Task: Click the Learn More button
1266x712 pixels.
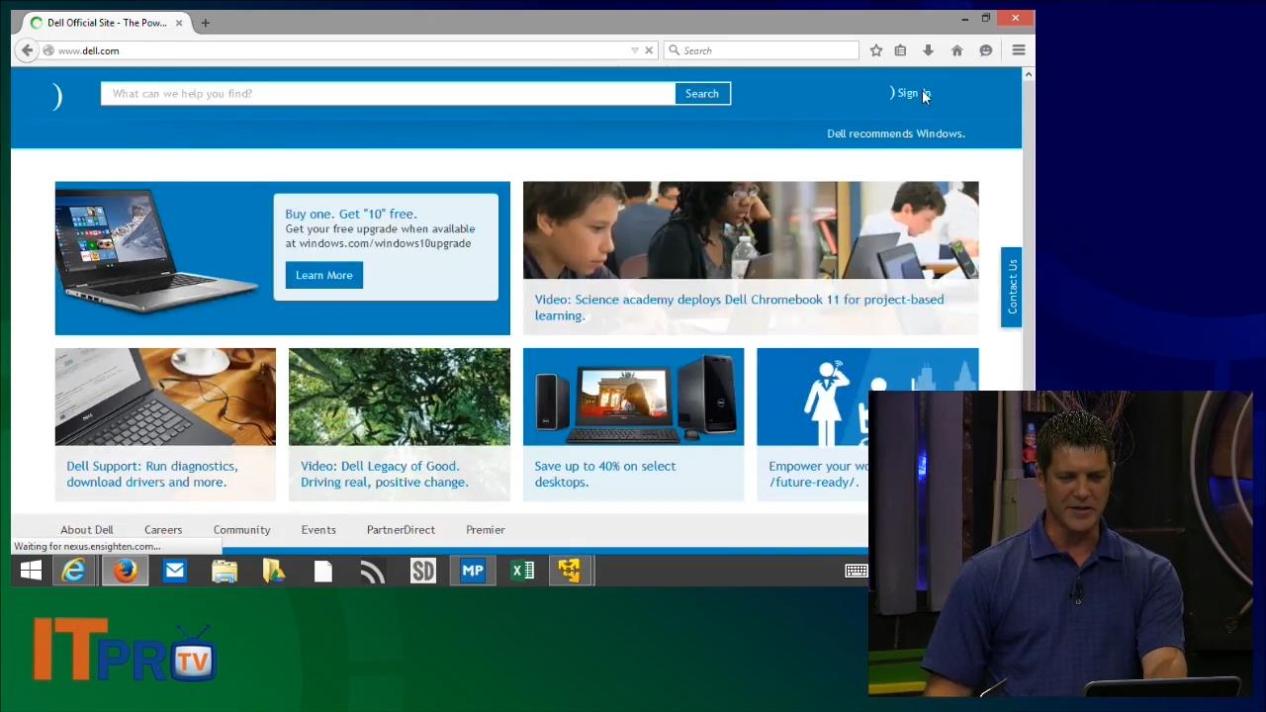Action: click(324, 275)
